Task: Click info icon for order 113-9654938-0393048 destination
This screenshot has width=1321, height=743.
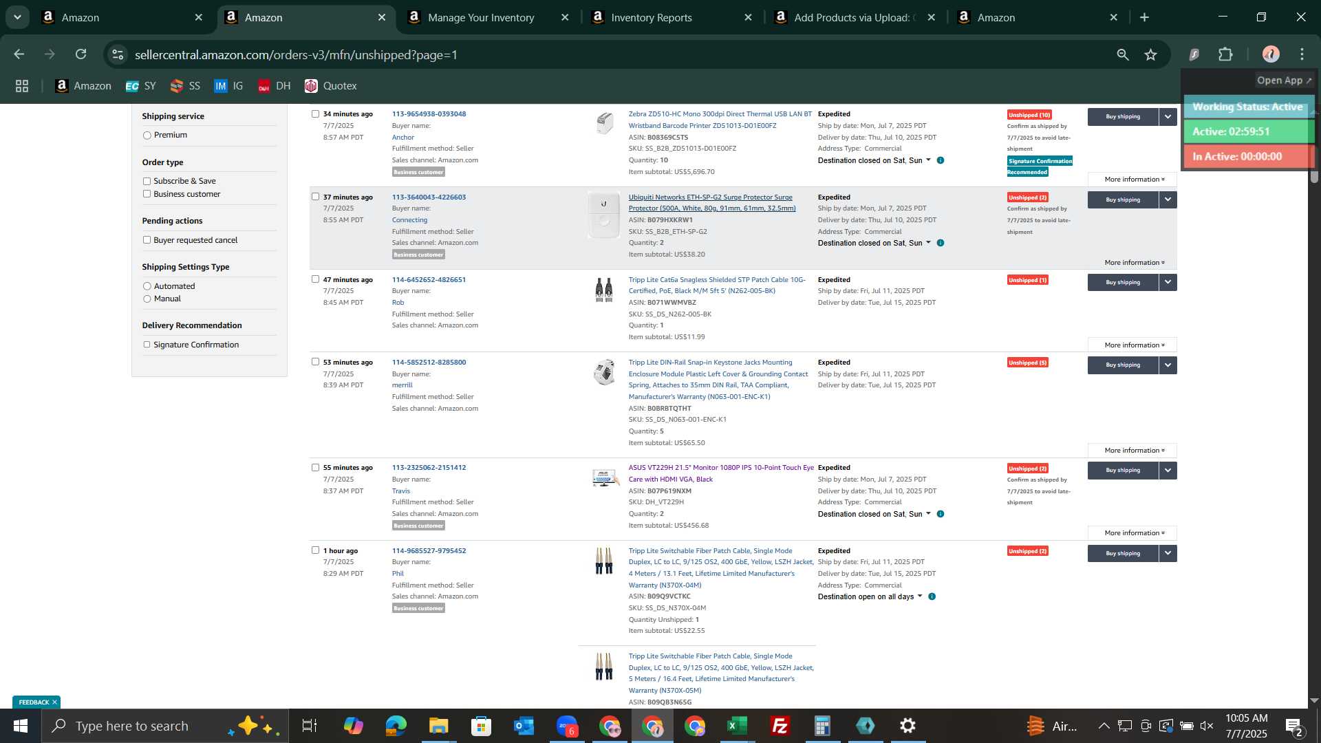Action: [x=941, y=160]
